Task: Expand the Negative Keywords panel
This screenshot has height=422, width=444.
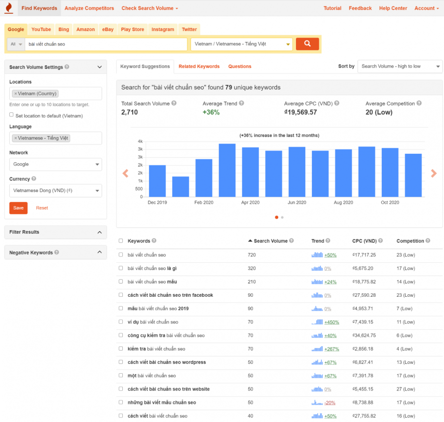Action: (x=99, y=252)
